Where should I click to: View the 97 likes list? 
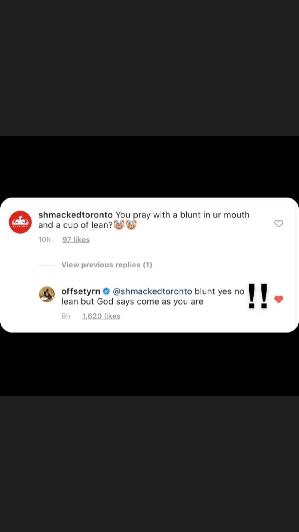click(76, 240)
